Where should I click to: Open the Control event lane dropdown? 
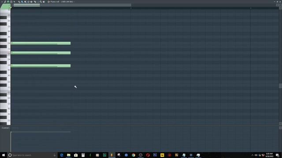coord(6,128)
